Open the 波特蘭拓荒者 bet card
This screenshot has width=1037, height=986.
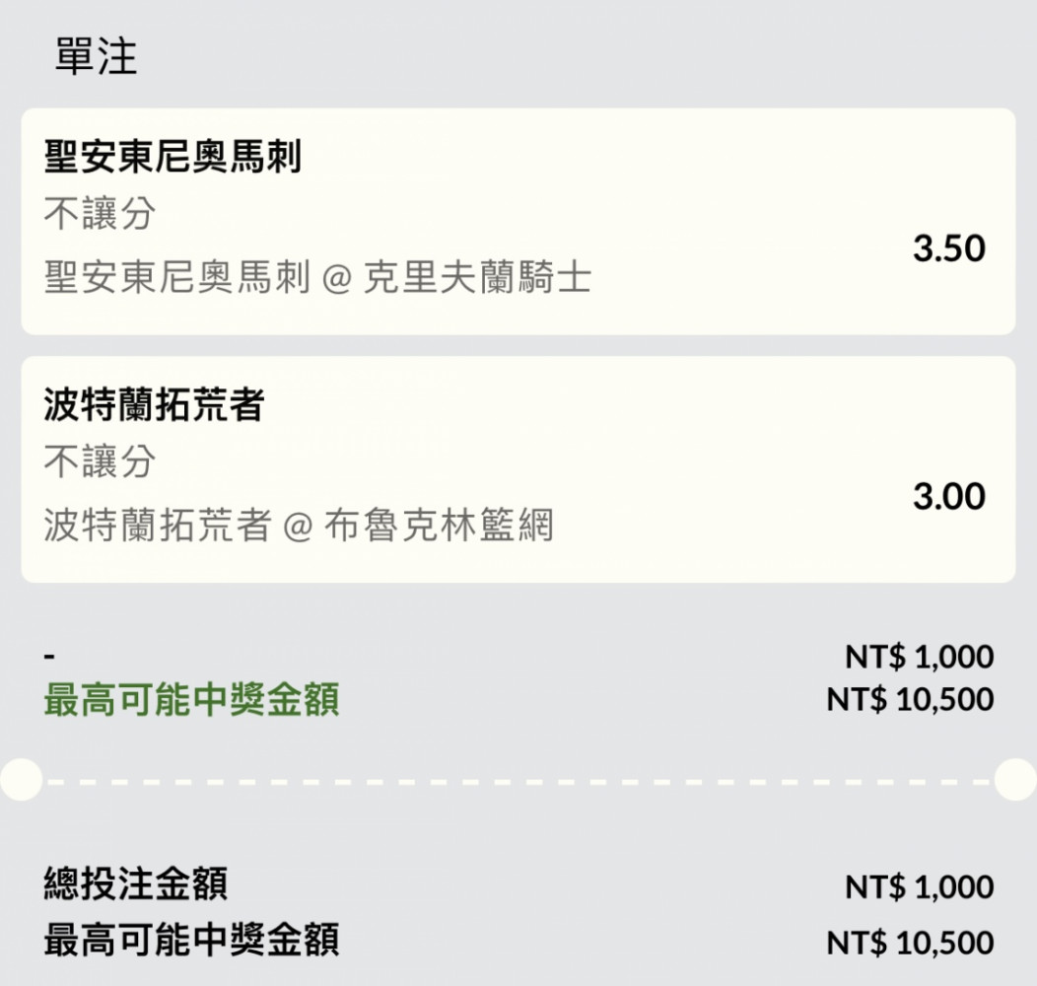518,469
